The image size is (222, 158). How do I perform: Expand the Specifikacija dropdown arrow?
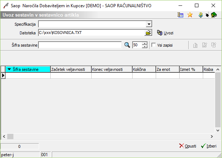pyautogui.click(x=149, y=24)
